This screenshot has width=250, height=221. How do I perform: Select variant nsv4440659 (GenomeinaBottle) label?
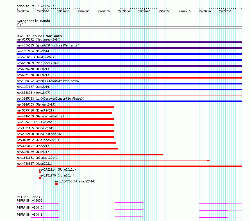click(x=40, y=116)
